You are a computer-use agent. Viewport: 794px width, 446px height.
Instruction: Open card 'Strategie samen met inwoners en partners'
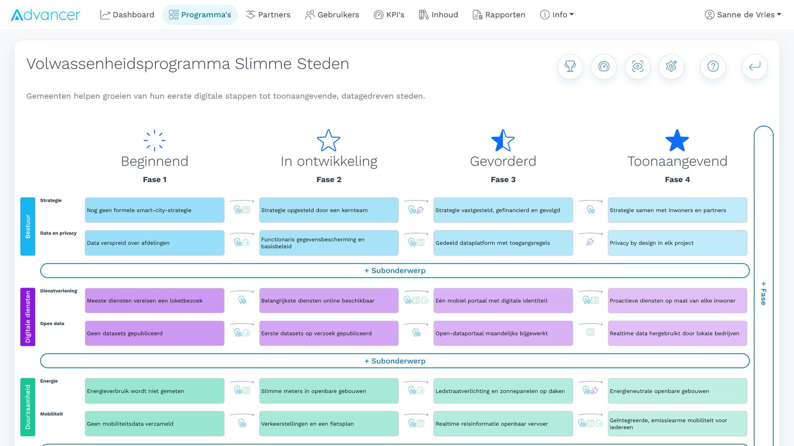point(677,210)
